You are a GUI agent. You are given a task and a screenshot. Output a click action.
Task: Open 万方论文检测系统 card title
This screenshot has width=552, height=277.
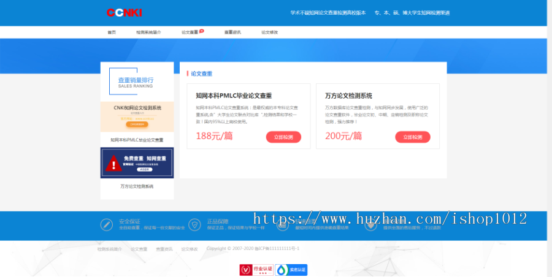[x=348, y=96]
